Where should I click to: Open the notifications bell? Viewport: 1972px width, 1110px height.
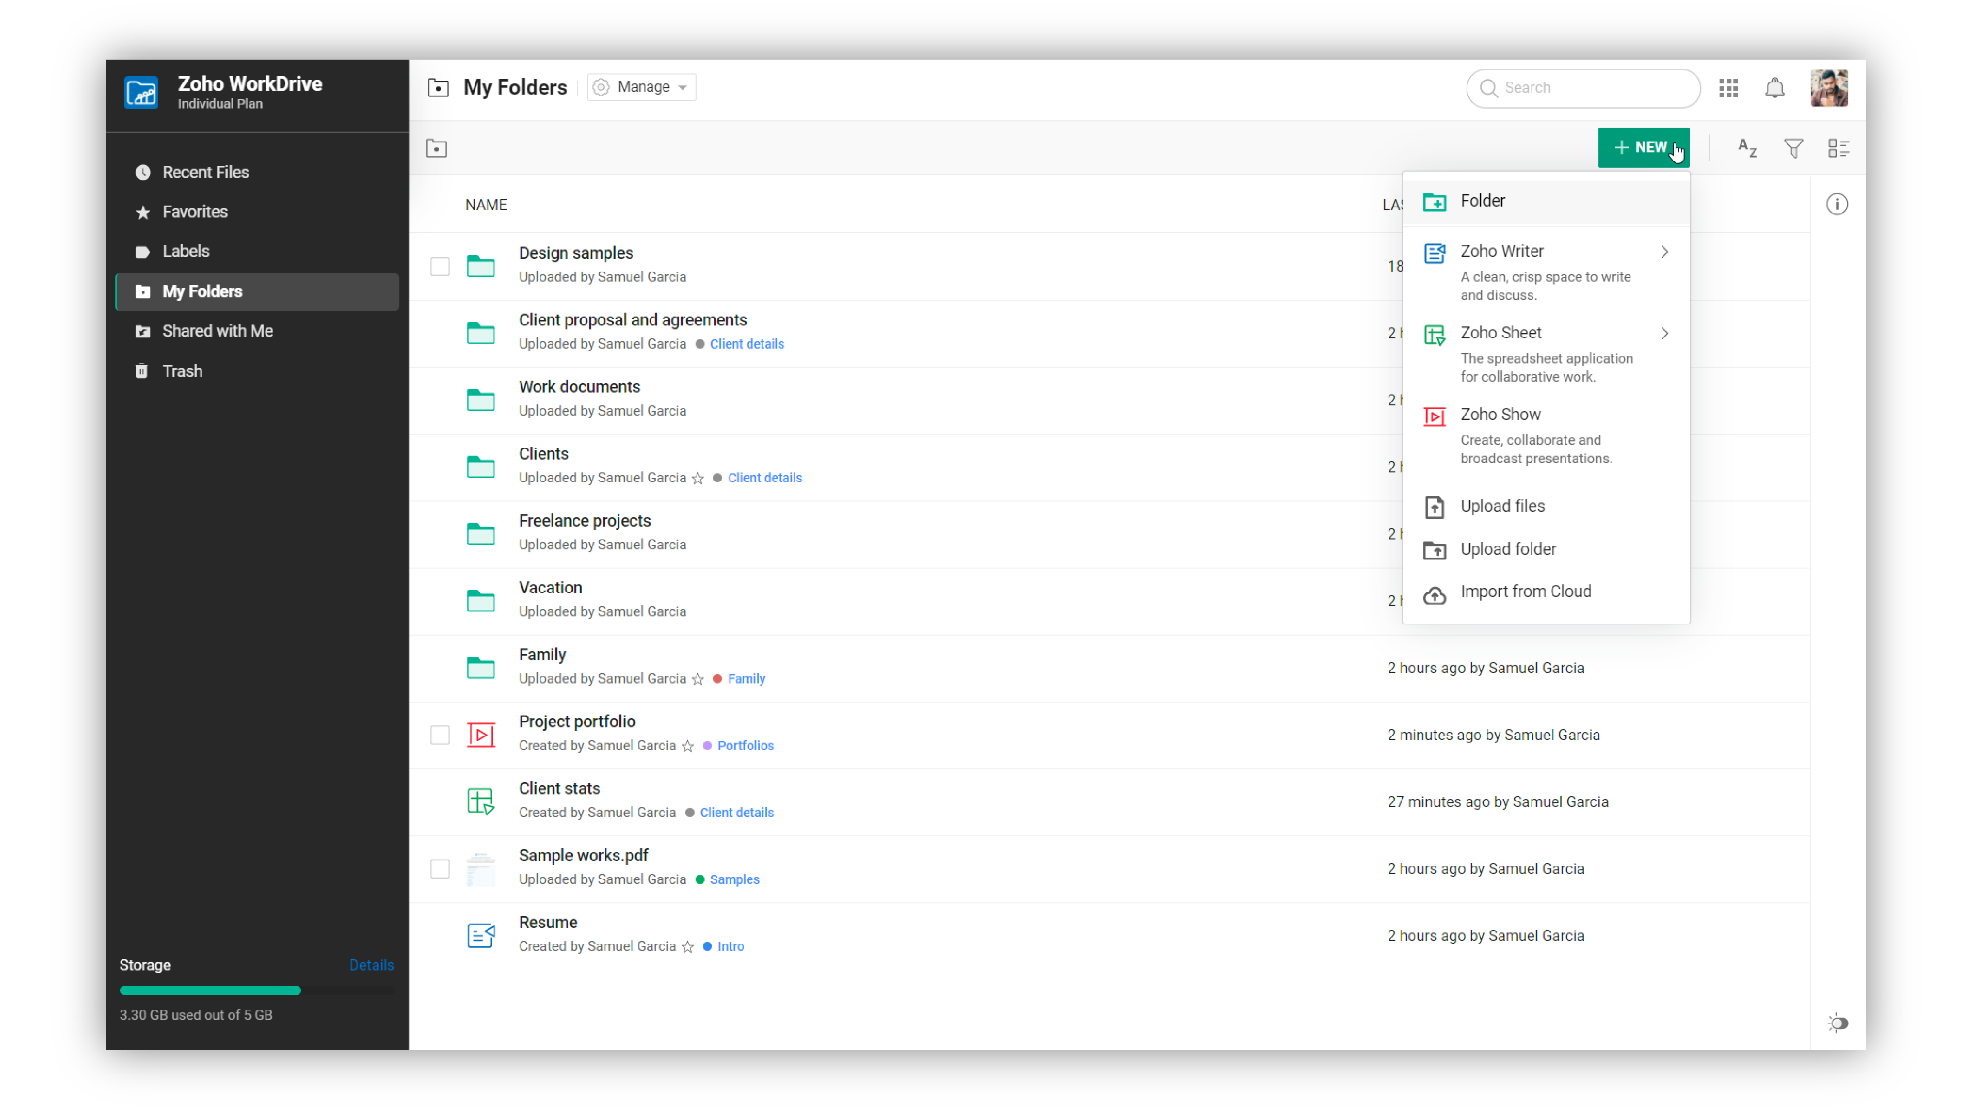coord(1775,88)
